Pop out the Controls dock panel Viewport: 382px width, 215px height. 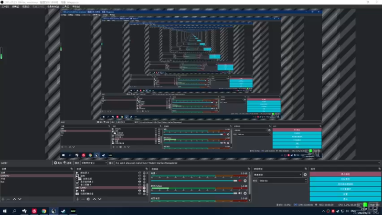[379, 169]
